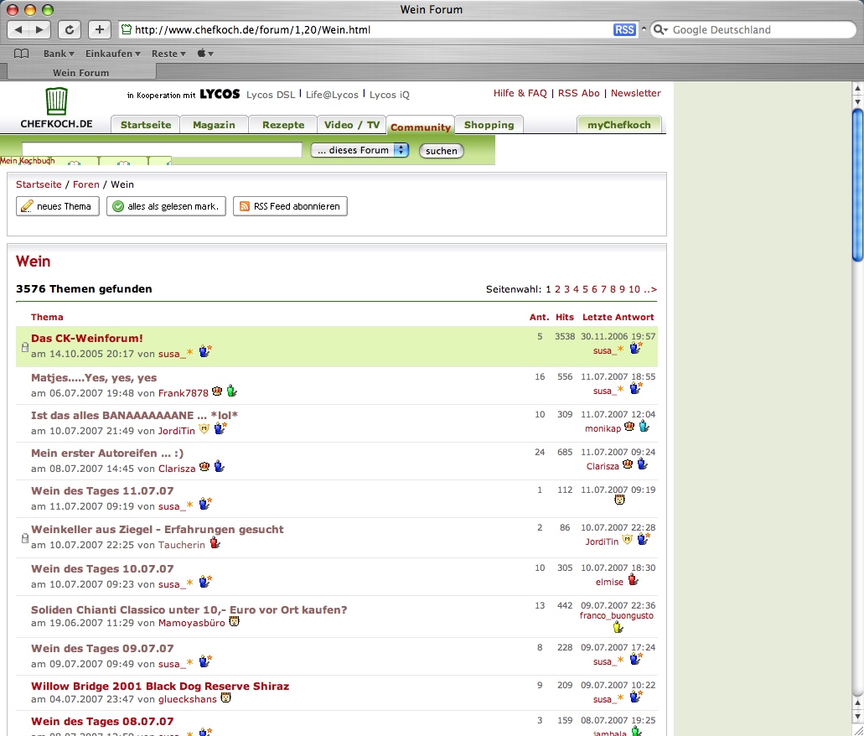
Task: Click the Google search magnifier icon
Action: tap(660, 29)
